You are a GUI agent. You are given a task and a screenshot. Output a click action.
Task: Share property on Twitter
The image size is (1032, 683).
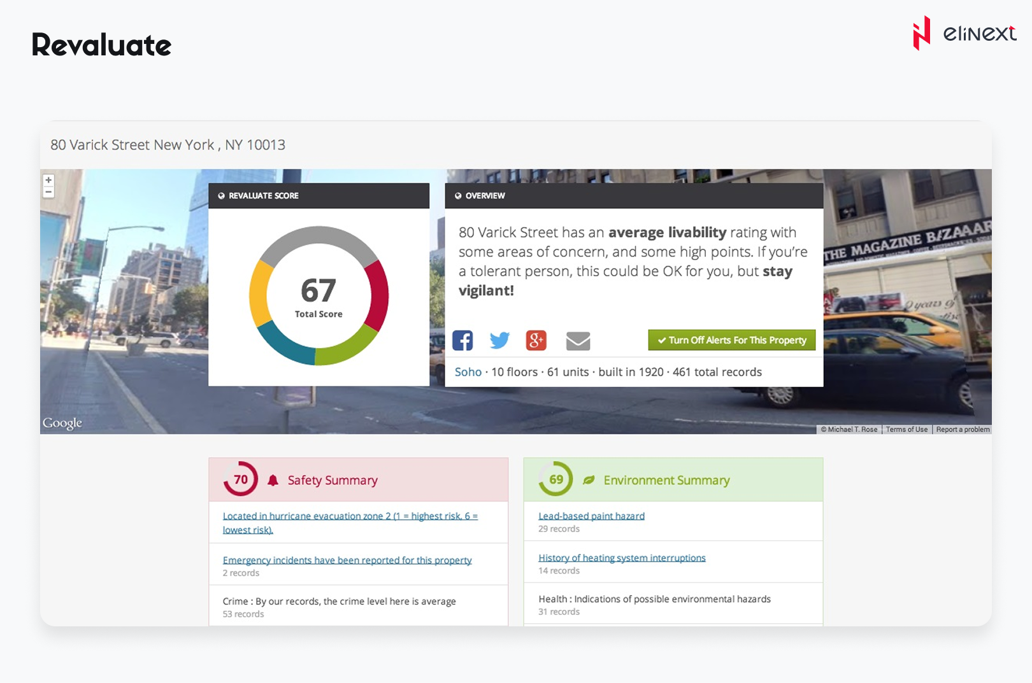[x=499, y=341]
